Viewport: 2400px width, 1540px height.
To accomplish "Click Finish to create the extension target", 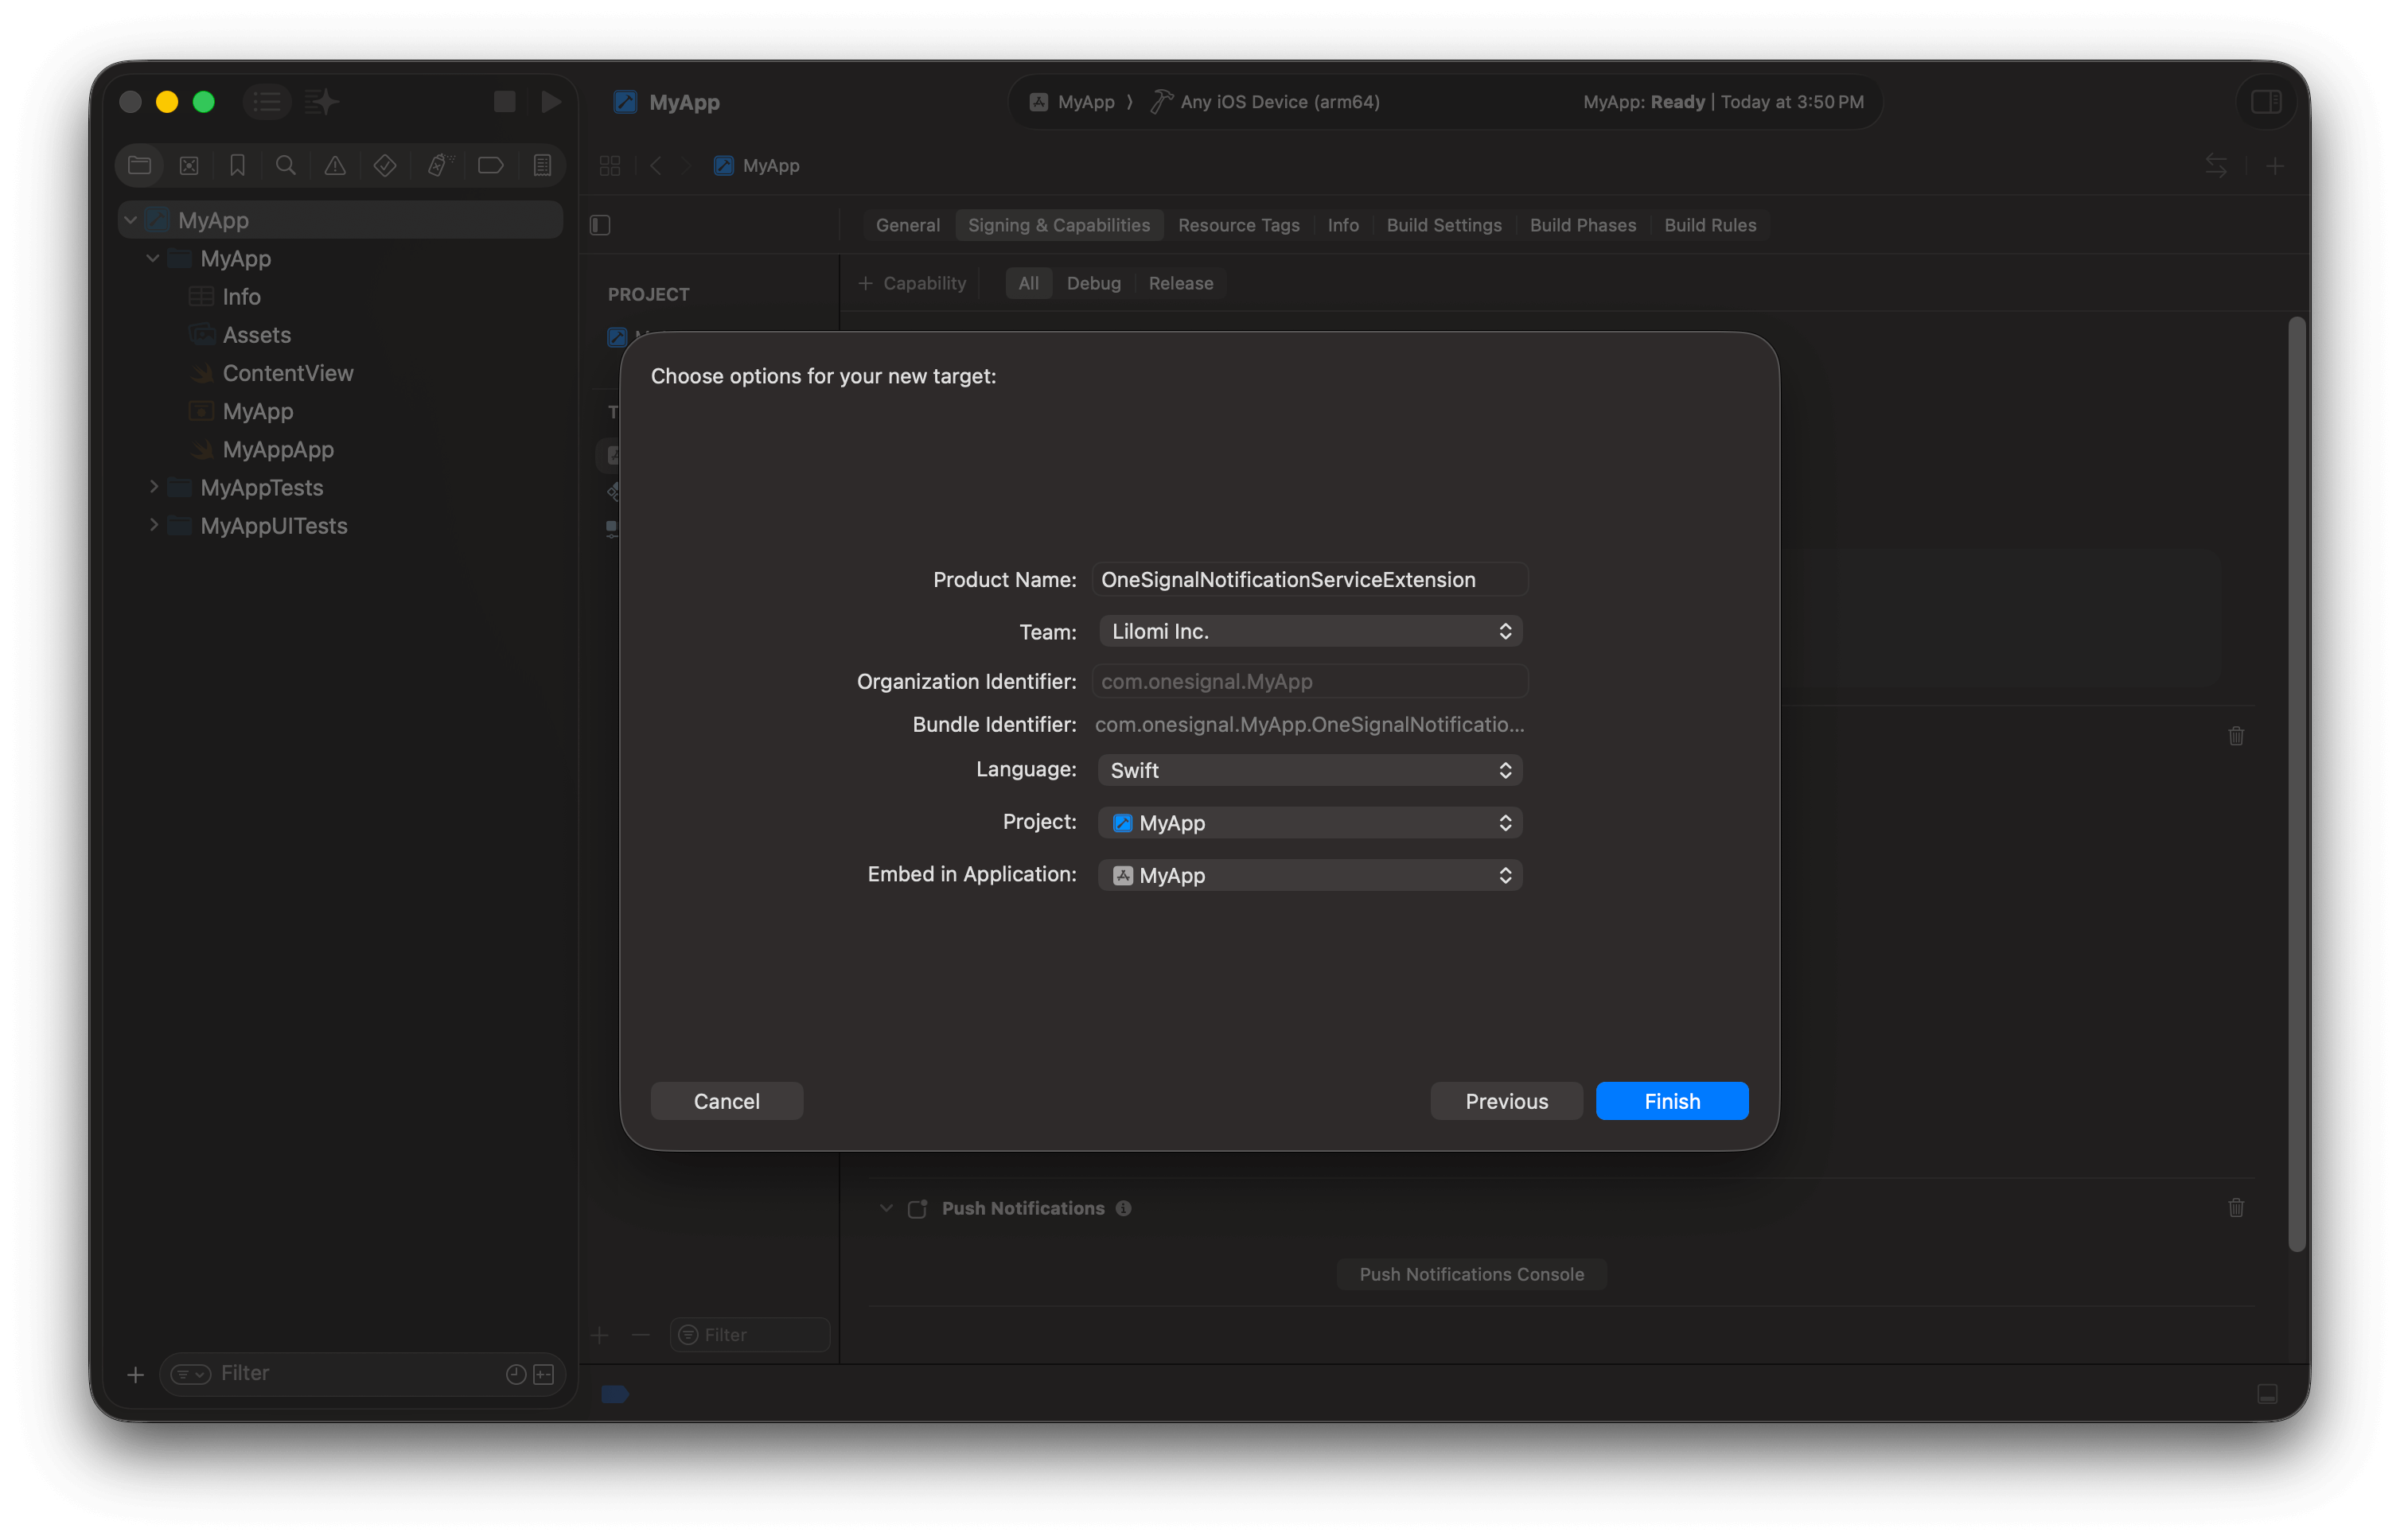I will 1671,1100.
